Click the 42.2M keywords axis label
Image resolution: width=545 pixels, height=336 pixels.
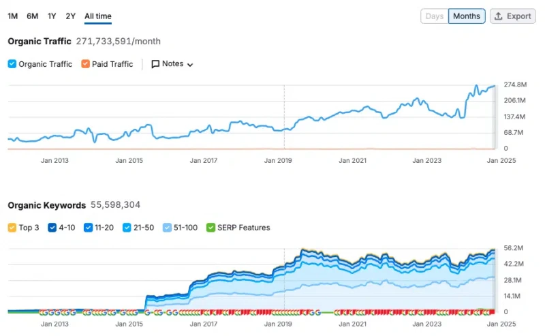pos(514,264)
